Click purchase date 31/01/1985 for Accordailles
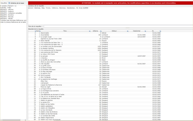193x121 pixels. [142, 35]
